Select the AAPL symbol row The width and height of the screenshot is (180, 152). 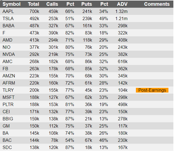coord(87,11)
